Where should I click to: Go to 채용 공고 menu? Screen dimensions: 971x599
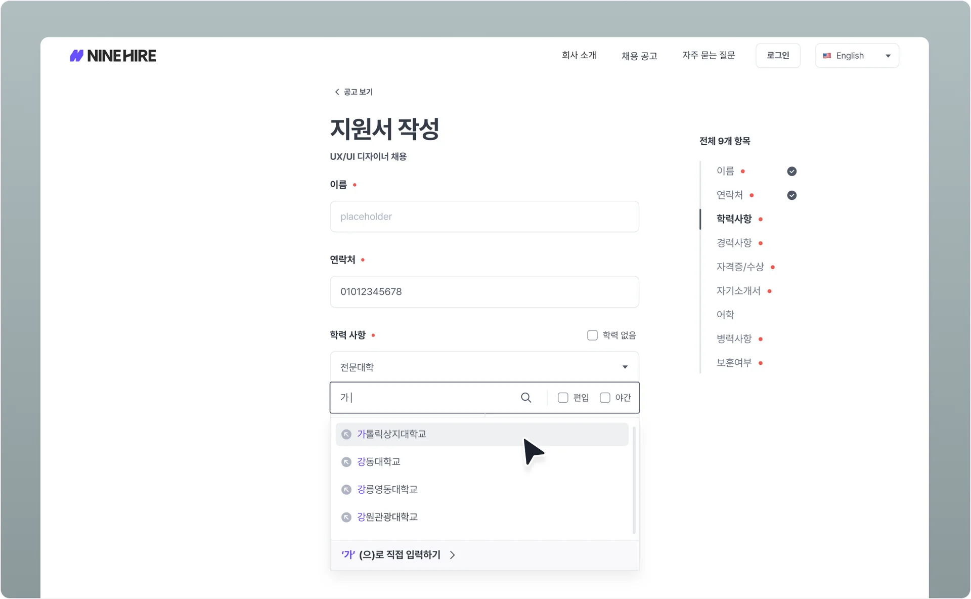[639, 56]
